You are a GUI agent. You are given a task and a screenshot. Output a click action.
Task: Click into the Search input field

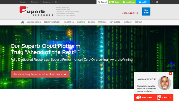pos(104,2)
